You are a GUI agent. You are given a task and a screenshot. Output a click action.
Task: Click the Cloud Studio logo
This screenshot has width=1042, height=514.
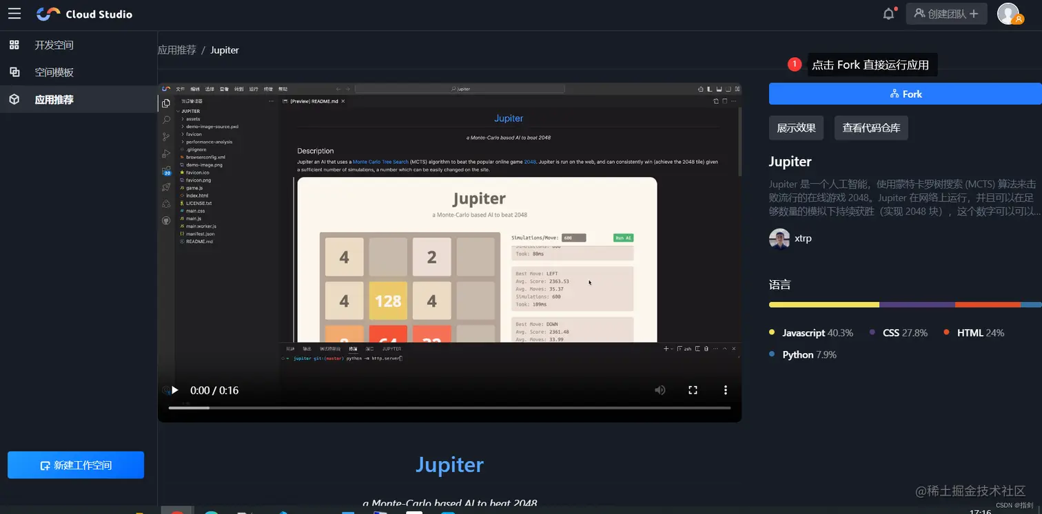(x=84, y=14)
